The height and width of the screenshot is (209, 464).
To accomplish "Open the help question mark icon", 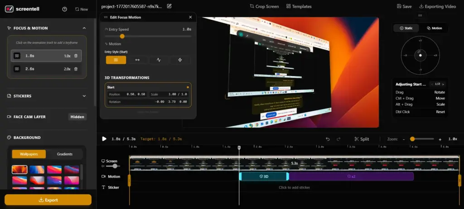I will tap(65, 9).
